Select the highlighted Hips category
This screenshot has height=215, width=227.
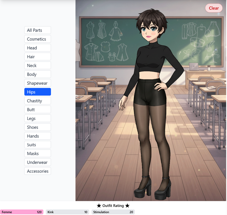click(x=37, y=92)
